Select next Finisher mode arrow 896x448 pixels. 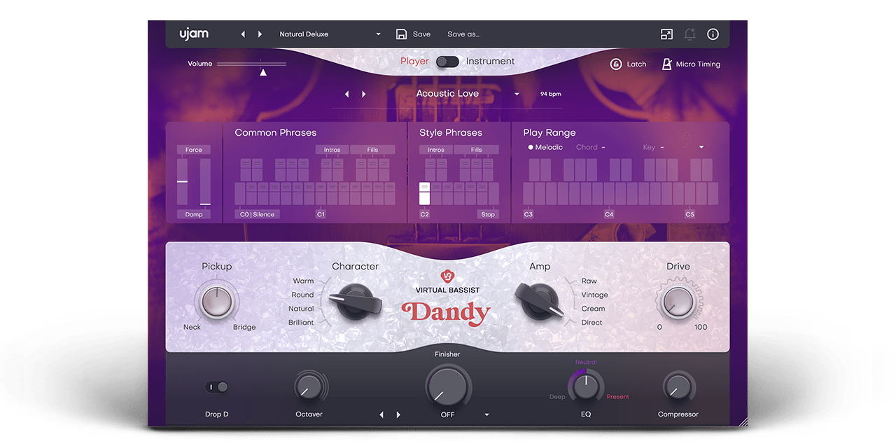398,415
